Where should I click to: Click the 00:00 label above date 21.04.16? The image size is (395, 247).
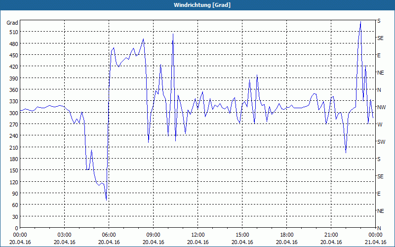pyautogui.click(x=375, y=235)
